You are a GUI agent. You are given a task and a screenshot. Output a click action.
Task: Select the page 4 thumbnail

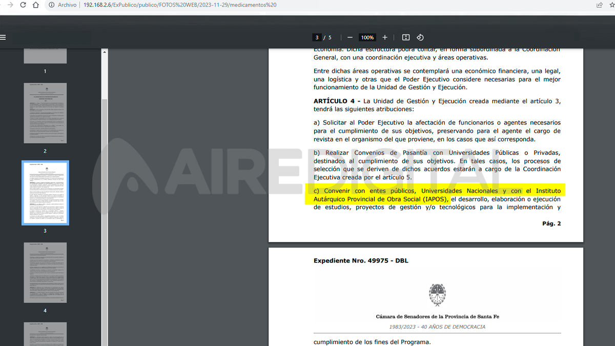pyautogui.click(x=45, y=273)
